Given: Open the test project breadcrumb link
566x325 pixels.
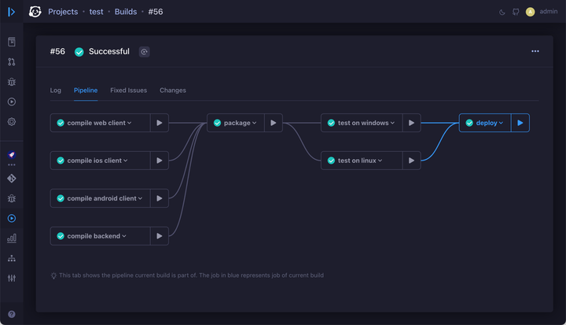Looking at the screenshot, I should pos(96,12).
